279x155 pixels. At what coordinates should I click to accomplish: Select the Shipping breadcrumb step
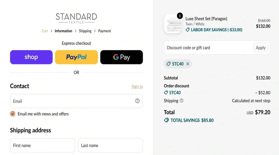[x=85, y=31]
